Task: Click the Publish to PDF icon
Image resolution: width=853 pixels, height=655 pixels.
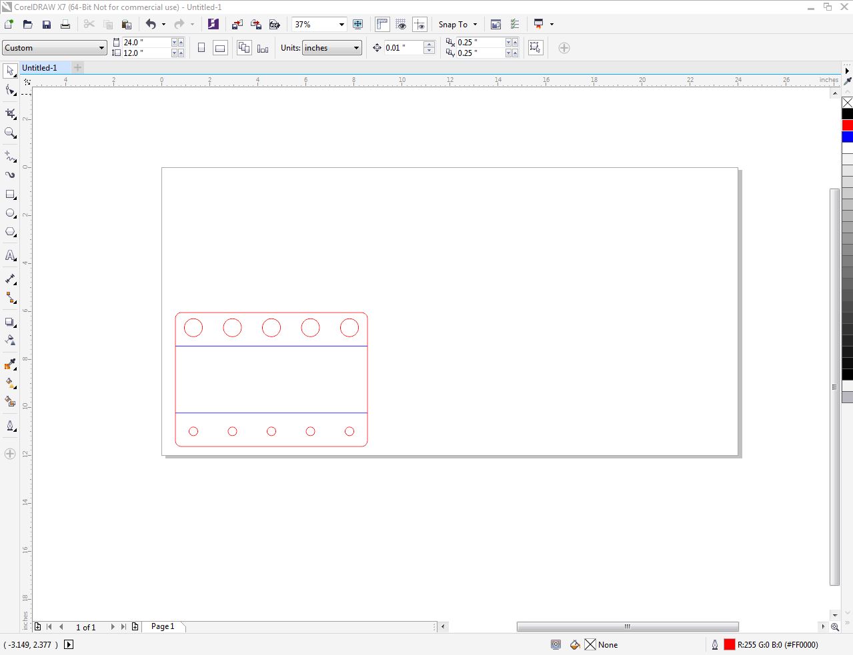Action: click(x=274, y=24)
